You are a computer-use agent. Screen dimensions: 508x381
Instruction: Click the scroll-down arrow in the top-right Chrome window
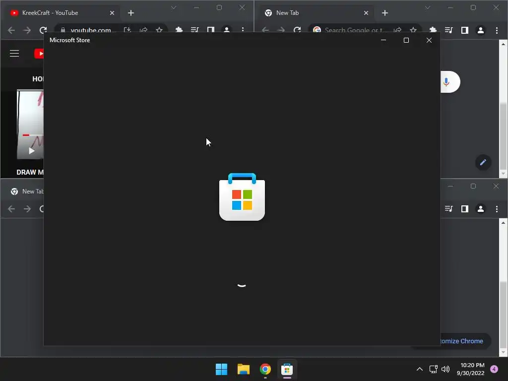(503, 174)
